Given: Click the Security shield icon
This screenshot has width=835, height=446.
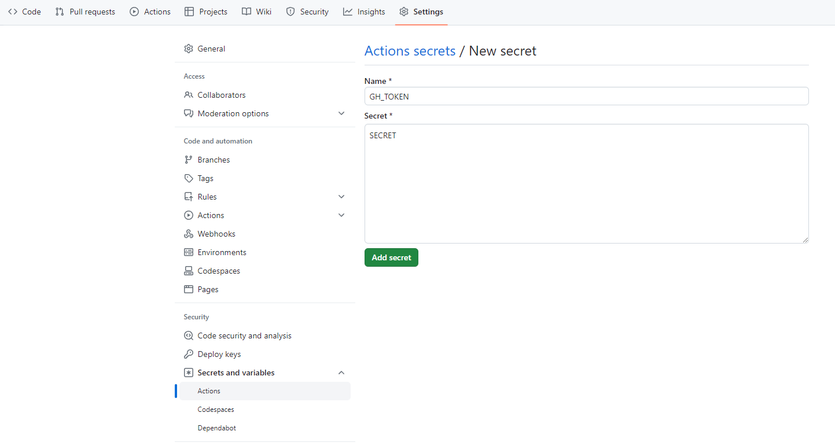Looking at the screenshot, I should click(x=290, y=12).
